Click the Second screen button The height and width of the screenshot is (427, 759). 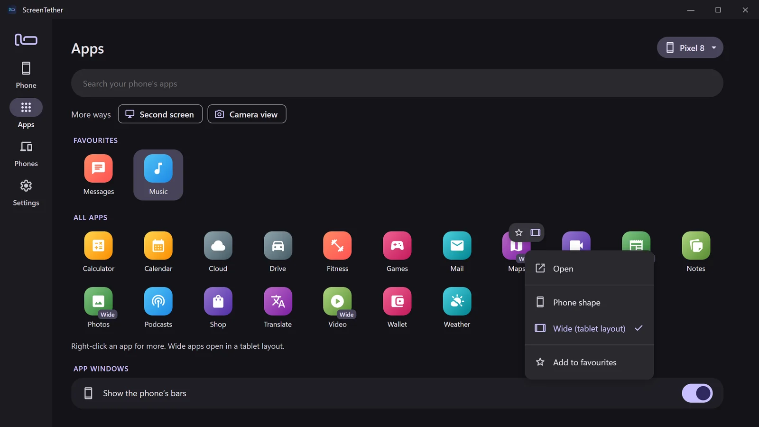[x=160, y=114]
